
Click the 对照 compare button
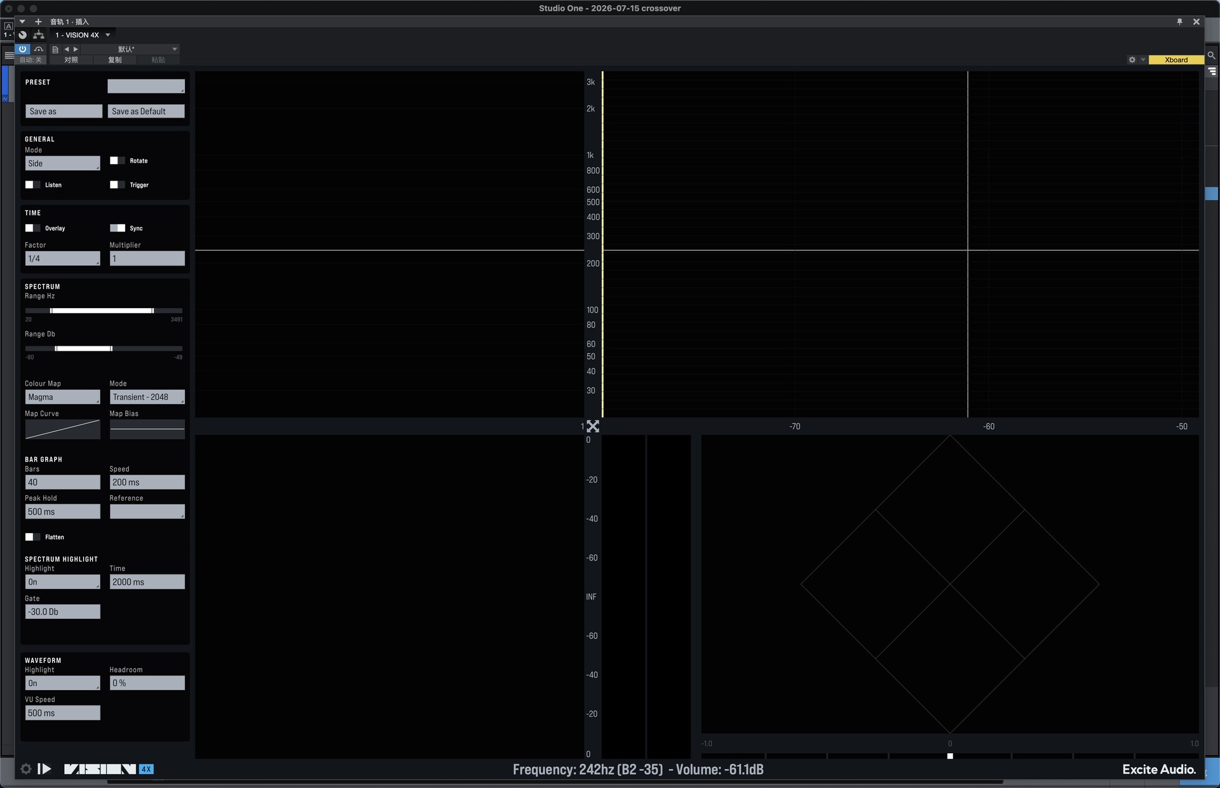pyautogui.click(x=71, y=60)
